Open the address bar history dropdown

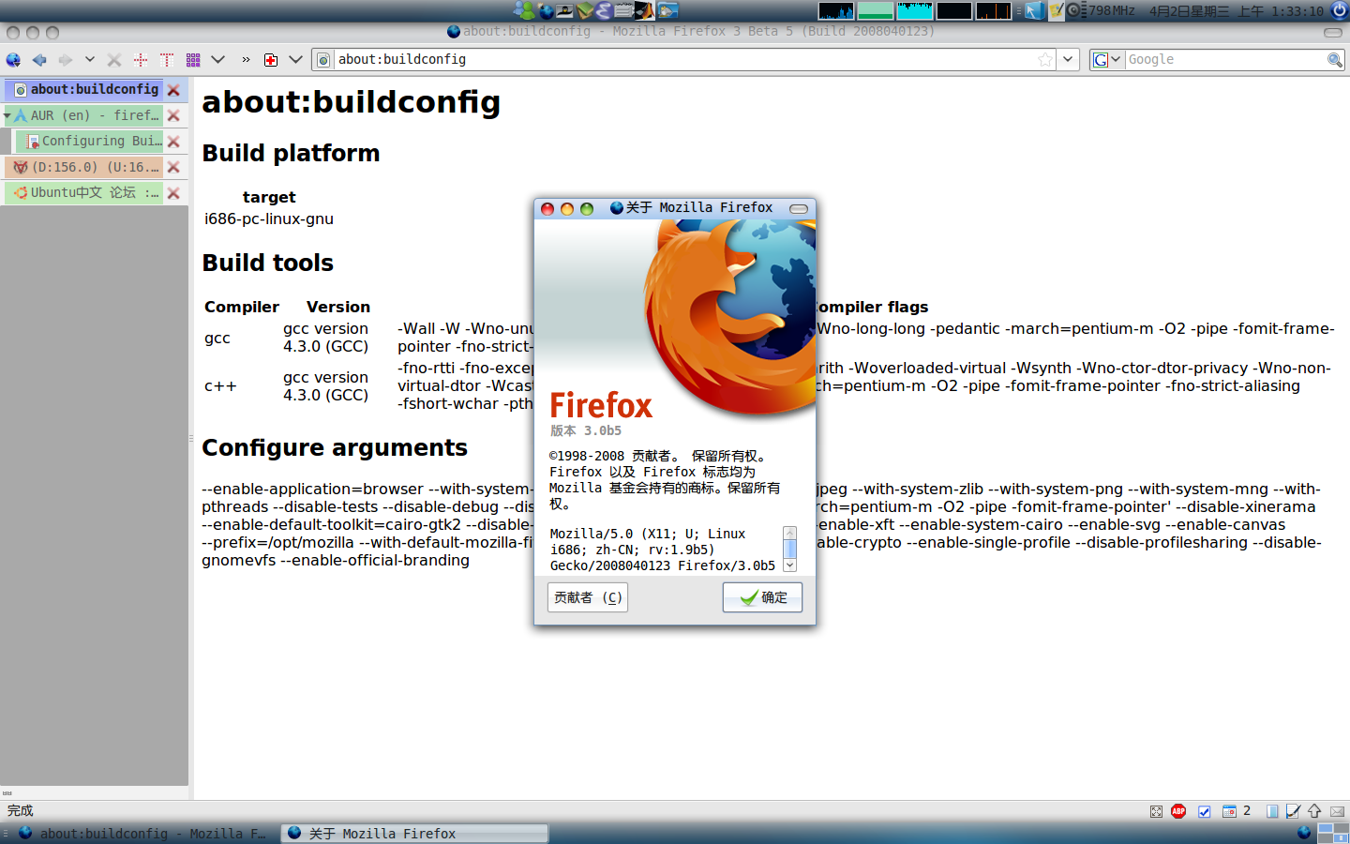click(x=1068, y=59)
